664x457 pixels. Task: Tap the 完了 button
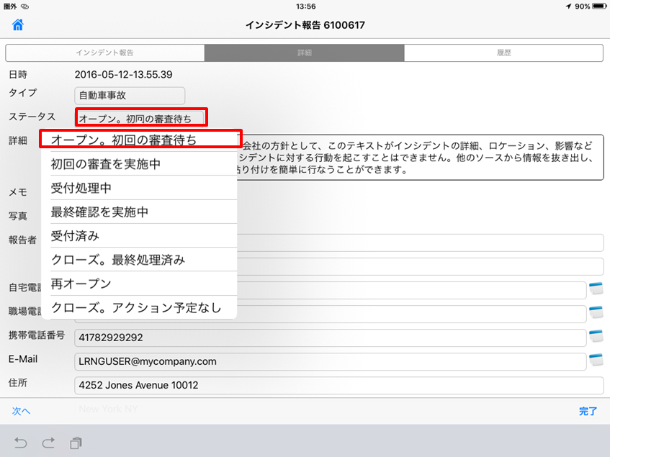[x=588, y=412]
